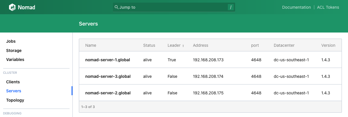This screenshot has height=117, width=348.
Task: Select Variables in the left navigation
Action: point(15,60)
